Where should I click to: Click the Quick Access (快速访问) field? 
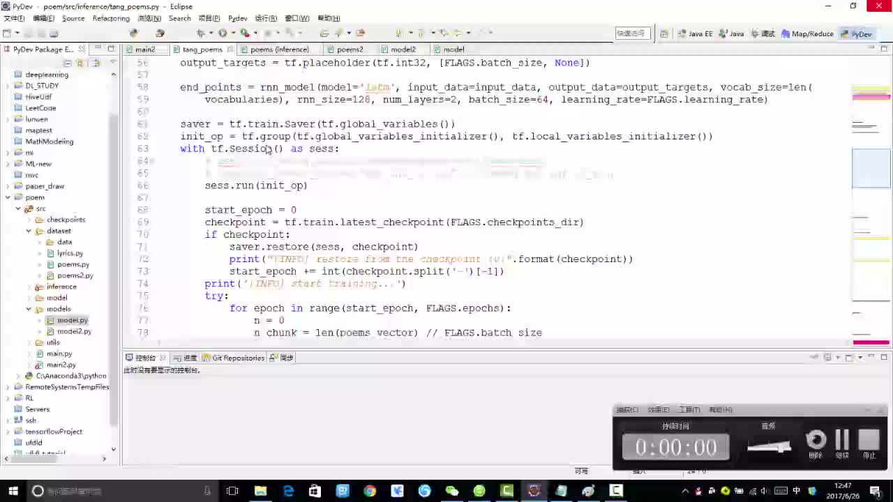632,33
